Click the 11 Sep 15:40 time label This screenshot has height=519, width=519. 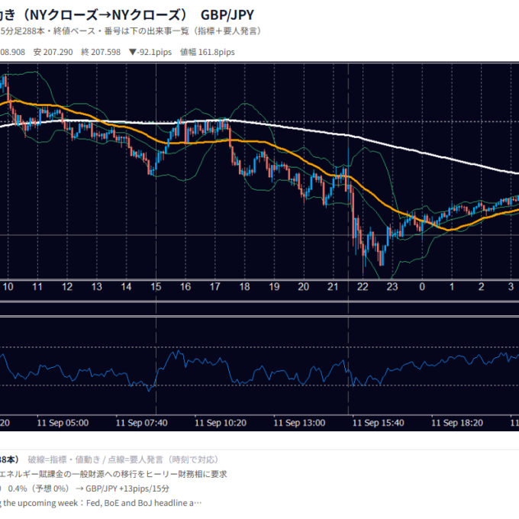[x=379, y=423]
